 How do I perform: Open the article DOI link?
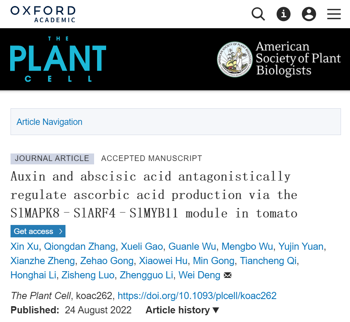point(197,296)
